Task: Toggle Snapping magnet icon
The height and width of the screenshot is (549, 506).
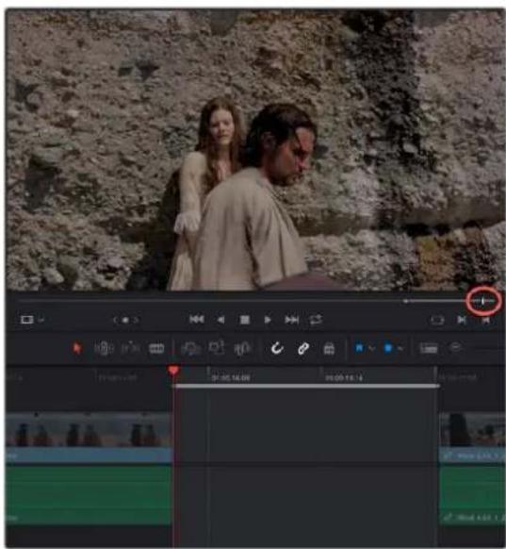Action: (277, 348)
